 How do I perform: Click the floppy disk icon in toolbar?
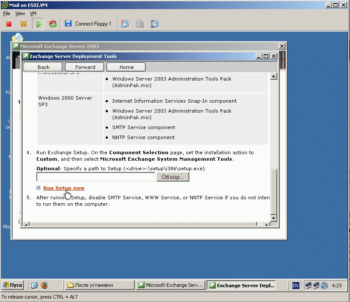(68, 23)
